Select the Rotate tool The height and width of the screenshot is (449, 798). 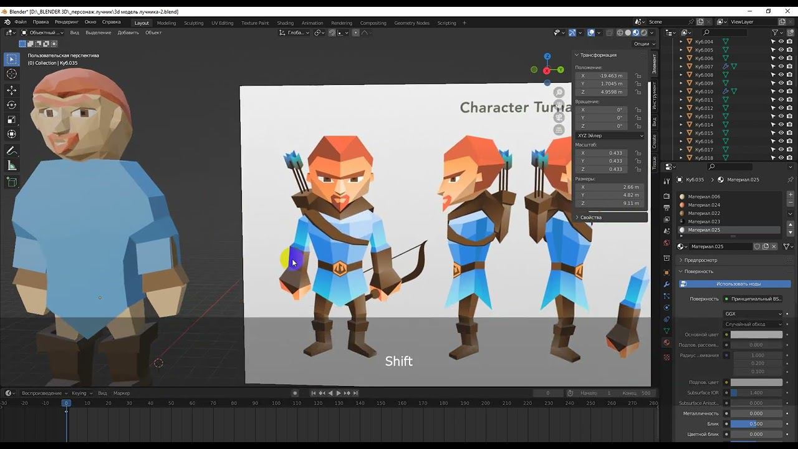point(11,105)
